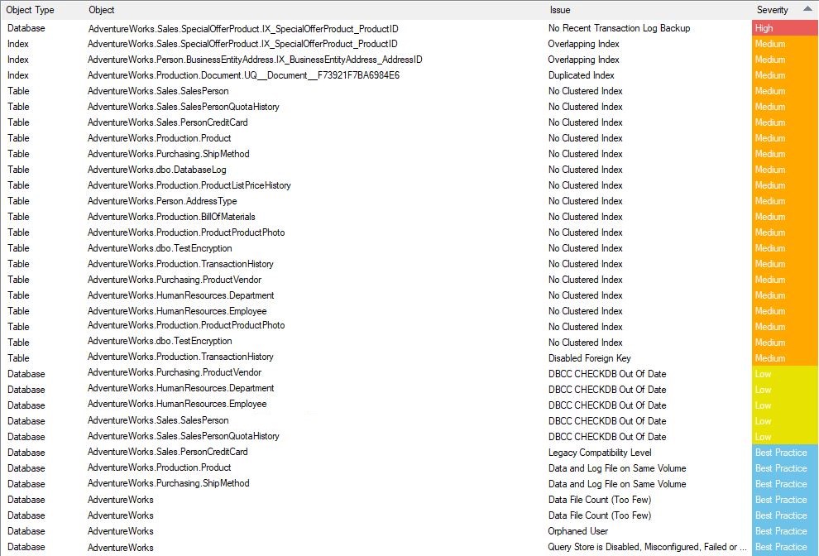Select the 'Legacy Compatibility Level' issue cell

tap(600, 453)
